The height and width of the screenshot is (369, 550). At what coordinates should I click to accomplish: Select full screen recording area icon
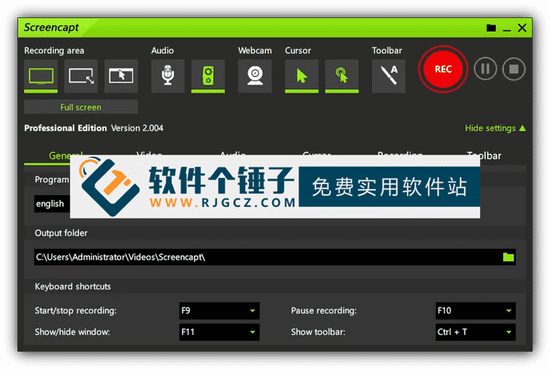[41, 76]
